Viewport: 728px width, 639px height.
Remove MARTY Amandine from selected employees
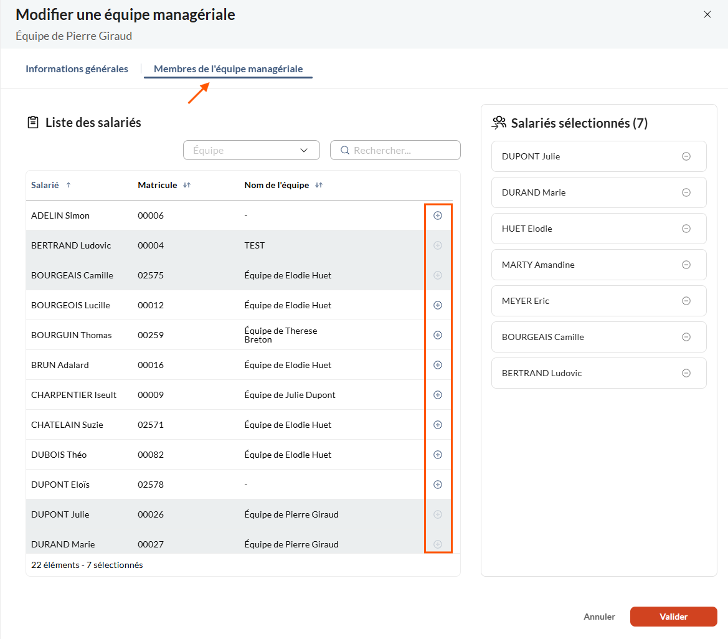(x=686, y=265)
